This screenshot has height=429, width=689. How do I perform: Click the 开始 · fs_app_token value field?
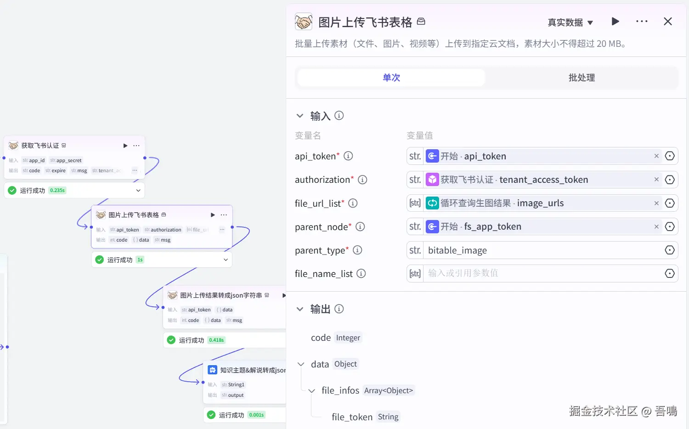[x=542, y=226]
